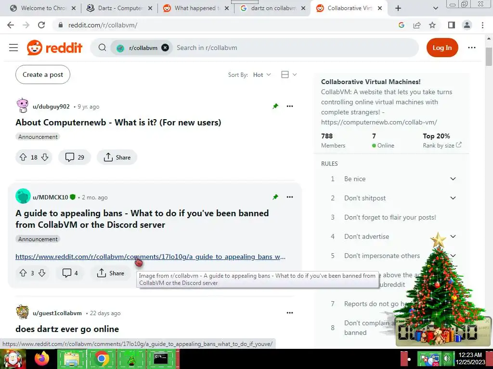This screenshot has width=493, height=369.
Task: Open the u/guest1collabvm profile link
Action: click(57, 313)
